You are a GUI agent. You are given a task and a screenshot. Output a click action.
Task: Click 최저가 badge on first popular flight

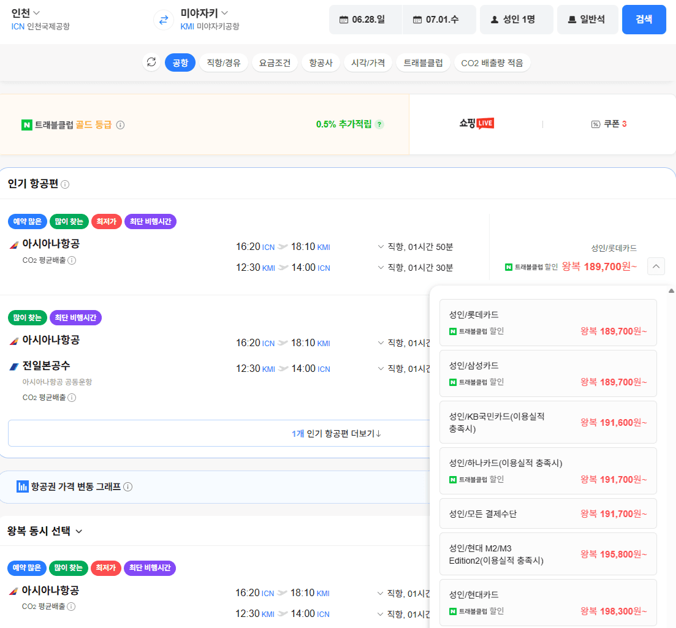107,222
